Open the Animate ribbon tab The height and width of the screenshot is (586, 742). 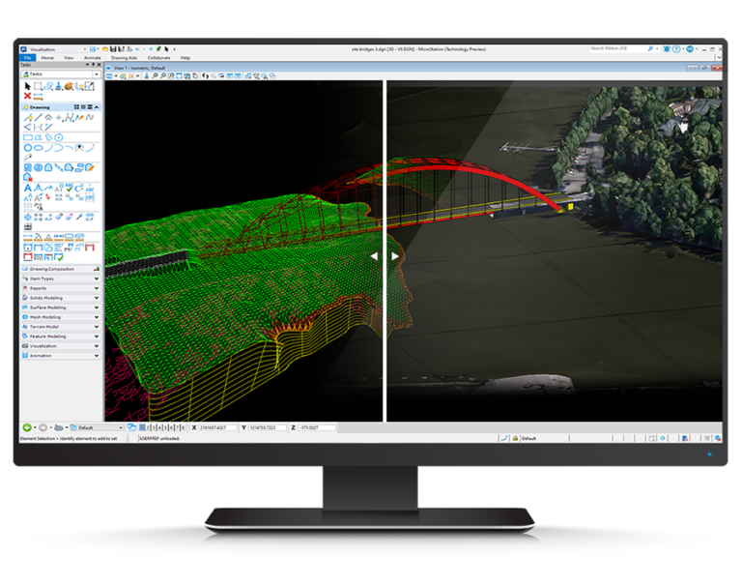(x=93, y=58)
